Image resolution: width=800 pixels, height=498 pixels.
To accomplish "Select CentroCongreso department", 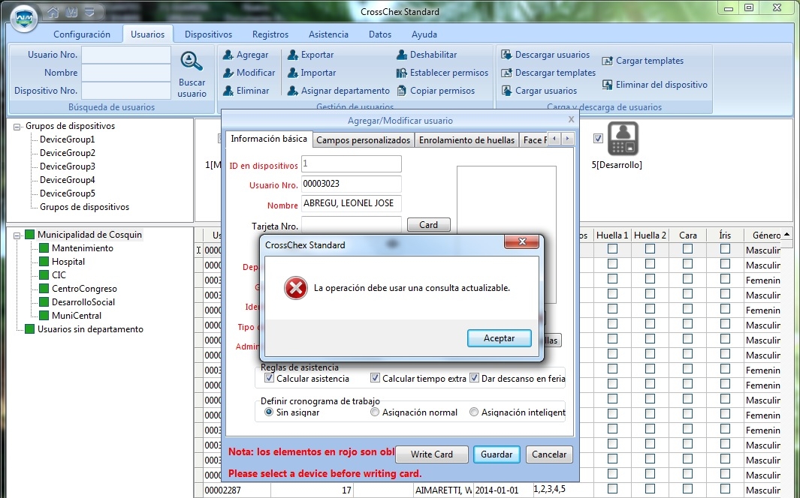I will click(x=84, y=289).
